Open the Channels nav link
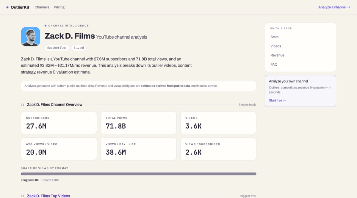The height and width of the screenshot is (198, 357). 42,7
